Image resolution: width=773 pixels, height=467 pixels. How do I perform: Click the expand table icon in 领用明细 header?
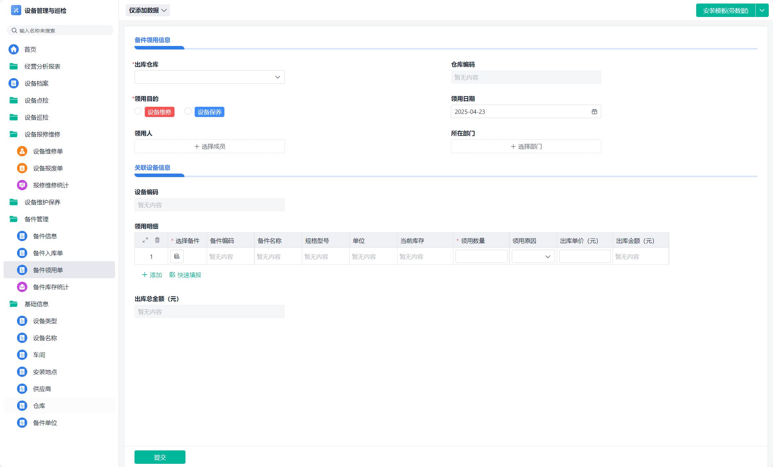tap(145, 240)
